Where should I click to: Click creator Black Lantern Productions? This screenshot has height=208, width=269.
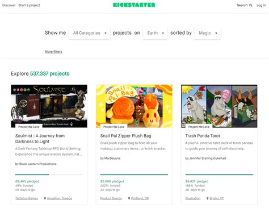click(38, 164)
